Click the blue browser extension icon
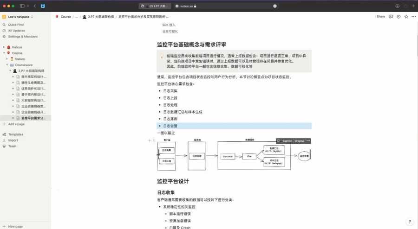Viewport: 418px width, 229px height. [x=43, y=6]
